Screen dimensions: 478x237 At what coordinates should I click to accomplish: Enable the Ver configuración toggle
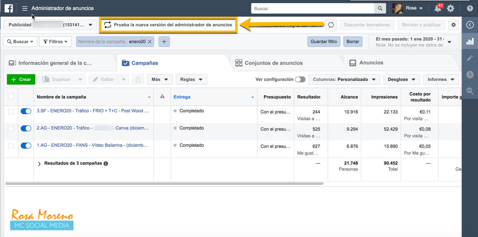pyautogui.click(x=300, y=80)
